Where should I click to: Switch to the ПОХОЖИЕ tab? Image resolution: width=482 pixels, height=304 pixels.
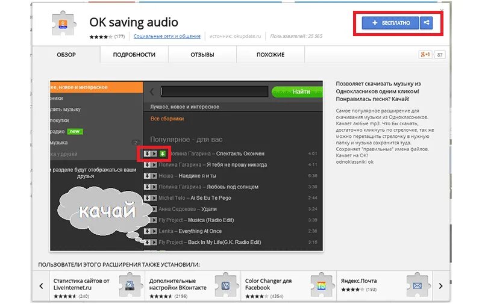271,55
